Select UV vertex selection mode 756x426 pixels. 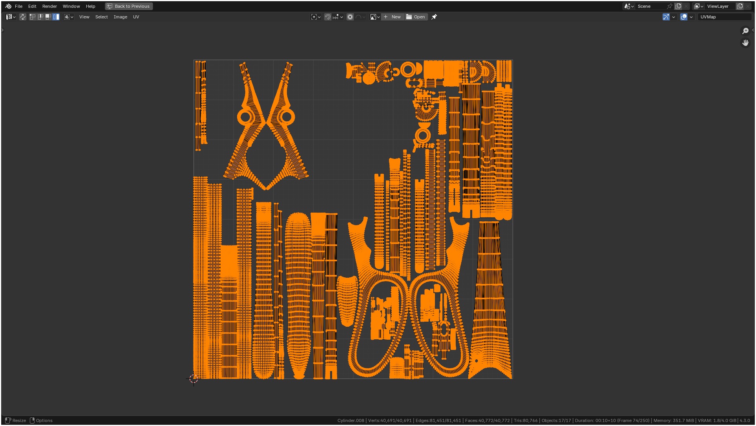(x=33, y=17)
